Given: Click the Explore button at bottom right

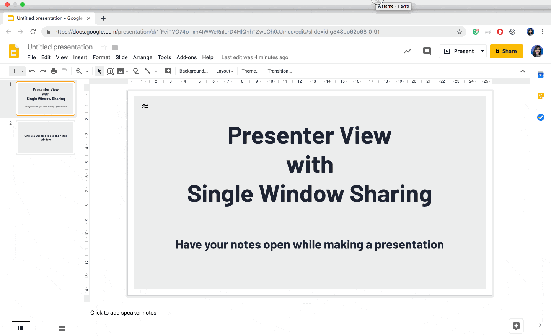Looking at the screenshot, I should click(516, 326).
